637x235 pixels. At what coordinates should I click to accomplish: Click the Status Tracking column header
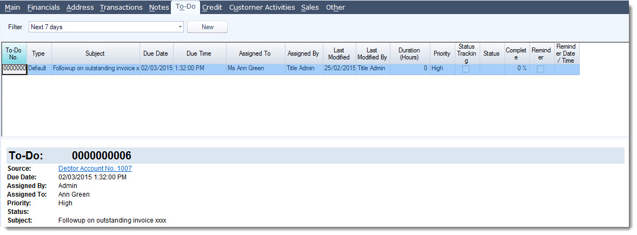466,53
